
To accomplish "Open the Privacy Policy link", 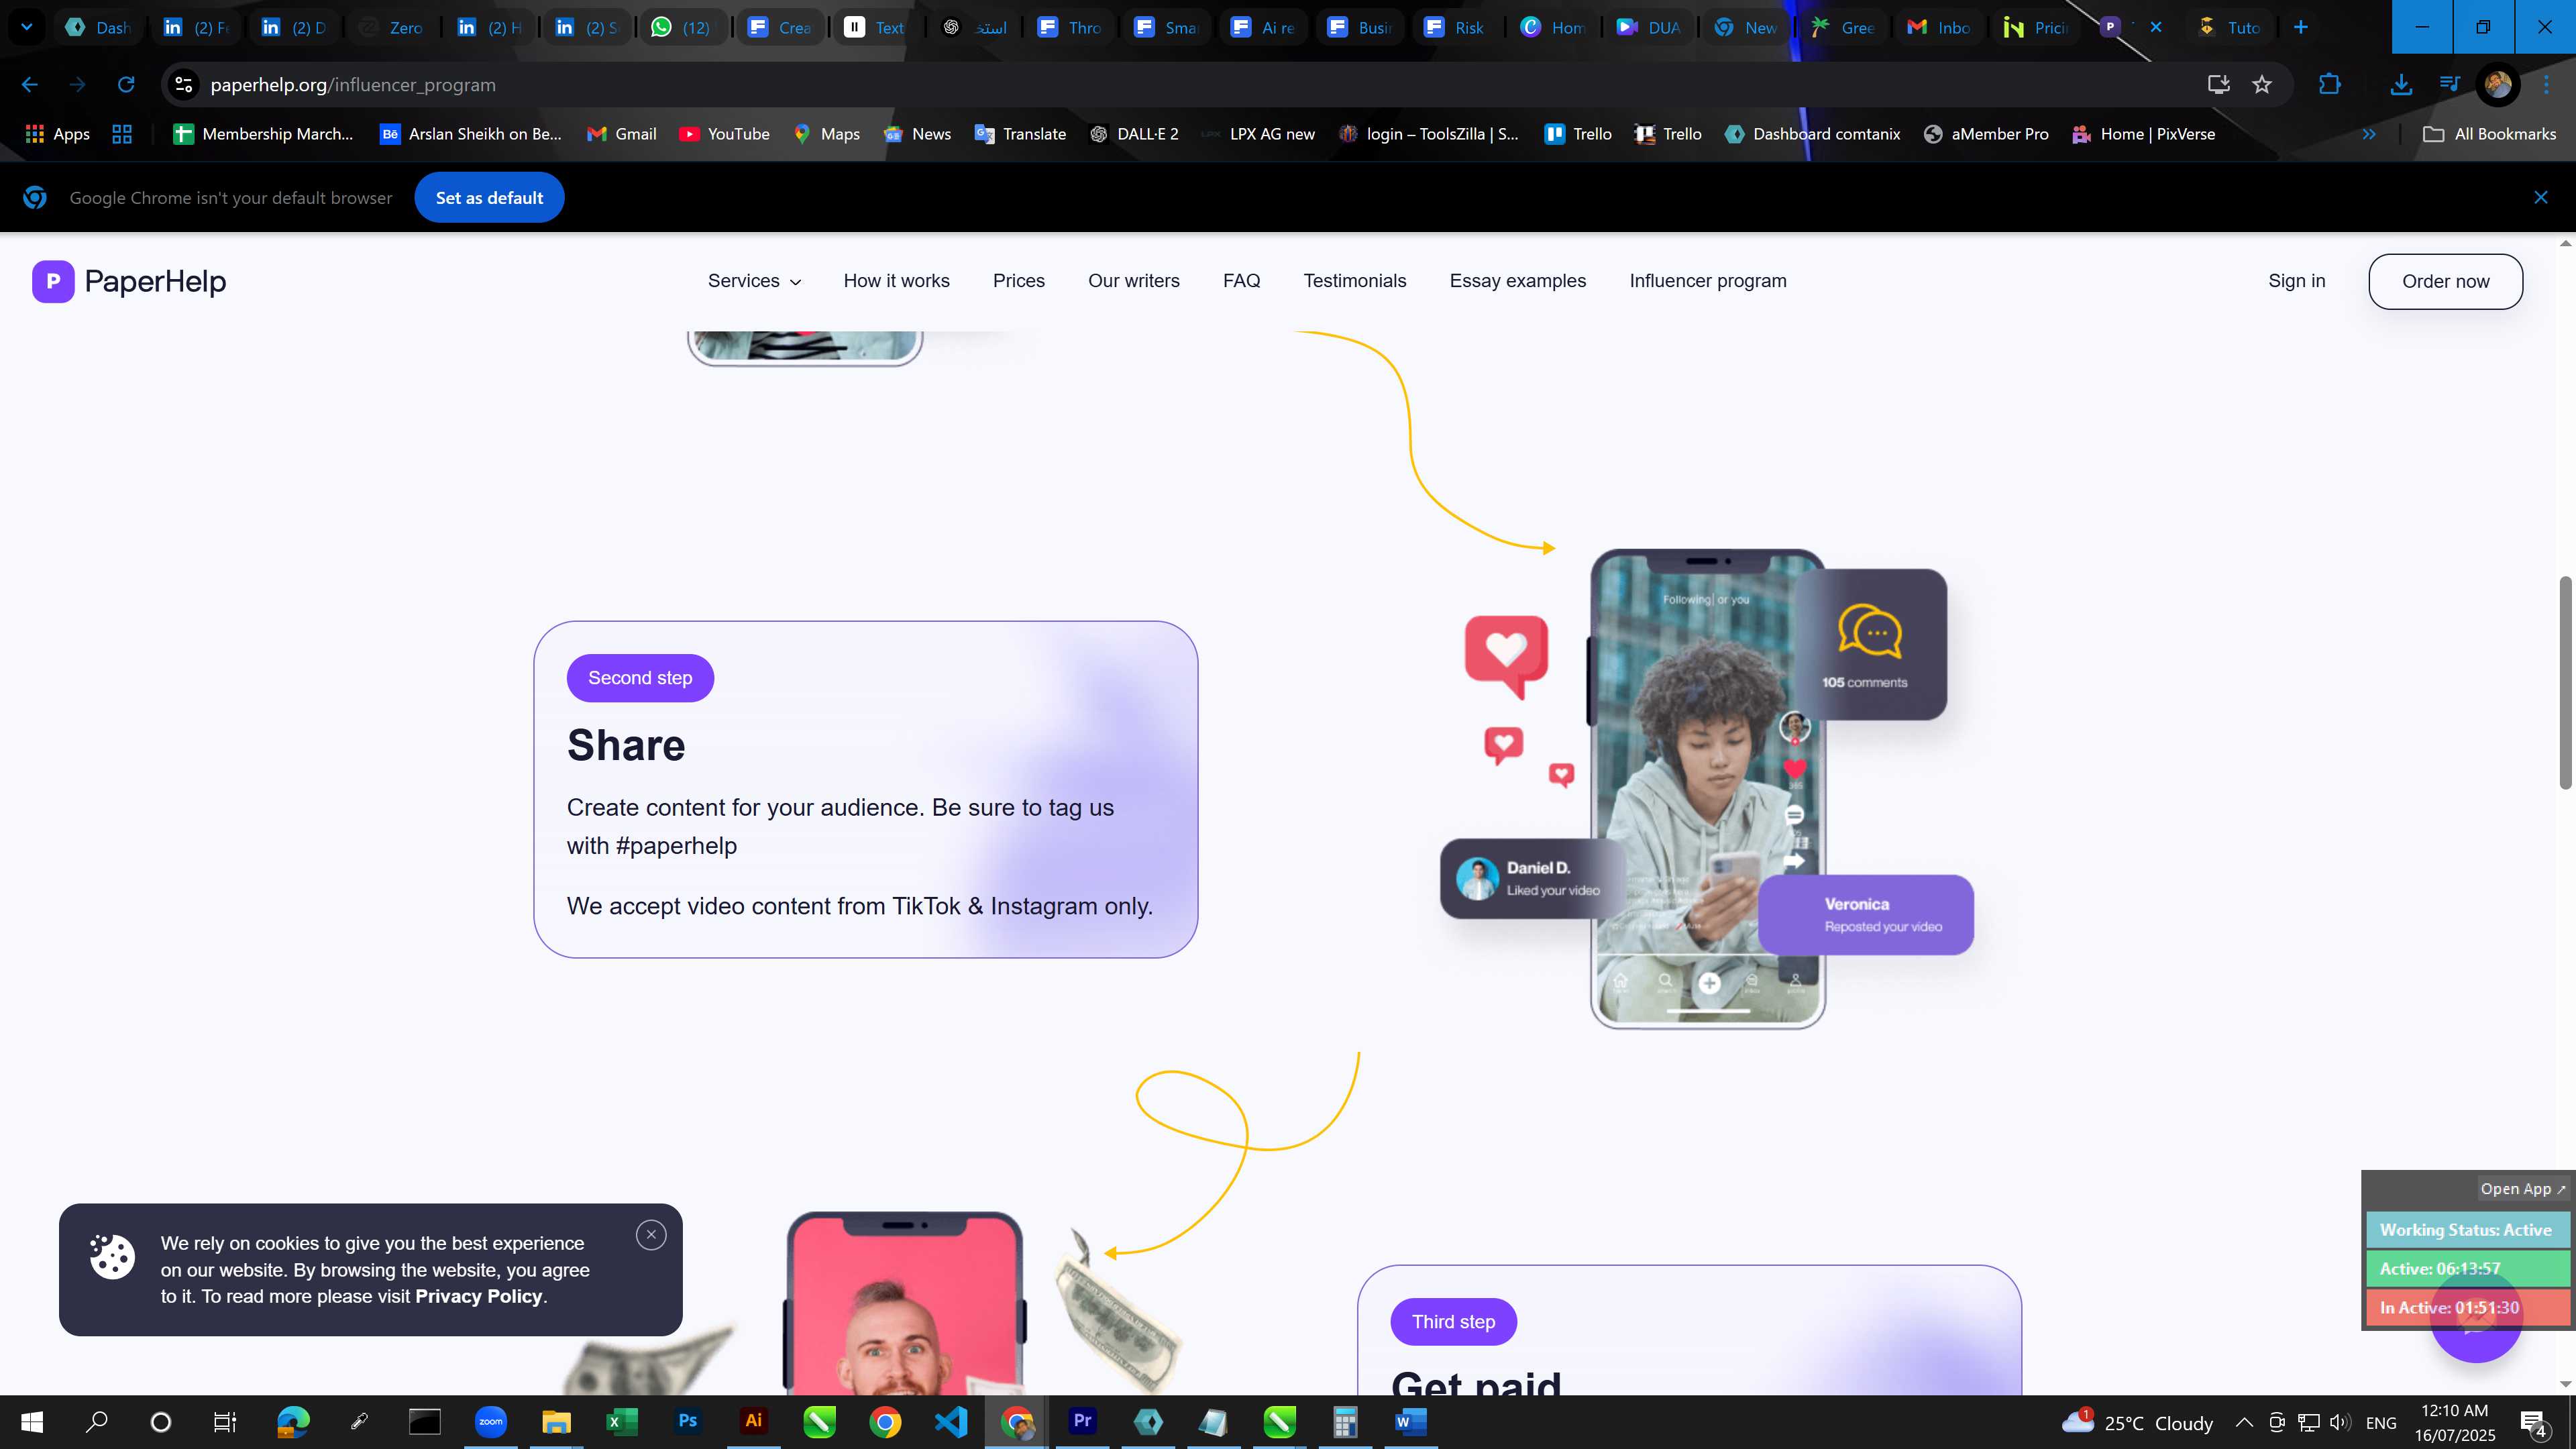I will point(478,1296).
